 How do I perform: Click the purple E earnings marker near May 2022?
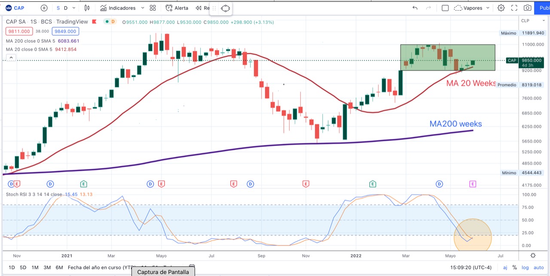472,184
